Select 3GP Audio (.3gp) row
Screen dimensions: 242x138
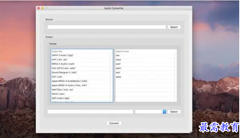(81, 98)
